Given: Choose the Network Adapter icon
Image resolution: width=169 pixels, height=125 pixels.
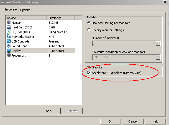Looking at the screenshot, I should (x=9, y=37).
